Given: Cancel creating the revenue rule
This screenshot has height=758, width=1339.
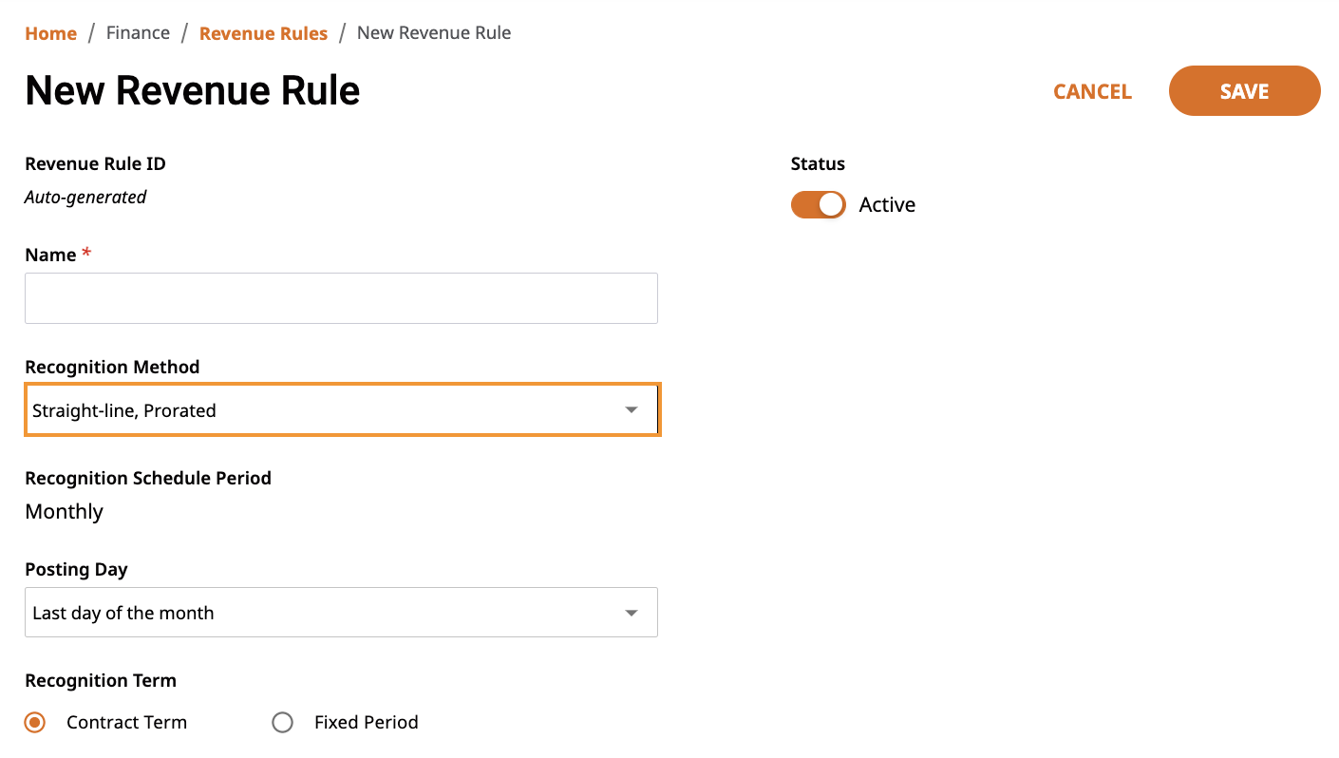Looking at the screenshot, I should (1092, 91).
